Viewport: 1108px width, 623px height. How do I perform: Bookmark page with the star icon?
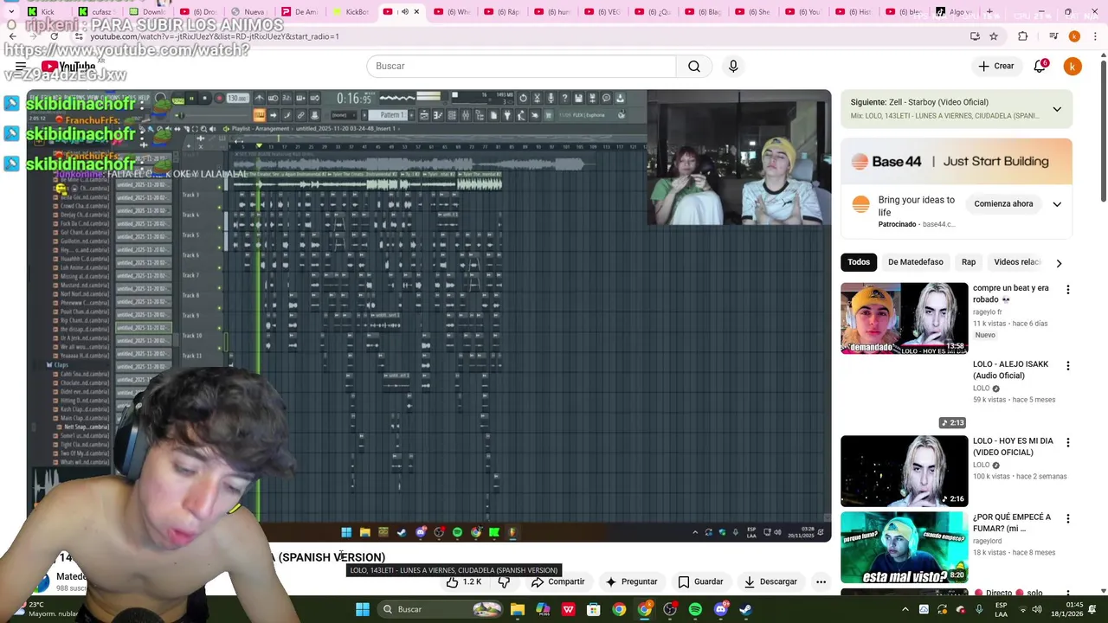tap(994, 36)
